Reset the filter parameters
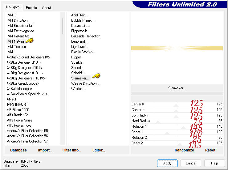228x170 pixels. (x=210, y=150)
